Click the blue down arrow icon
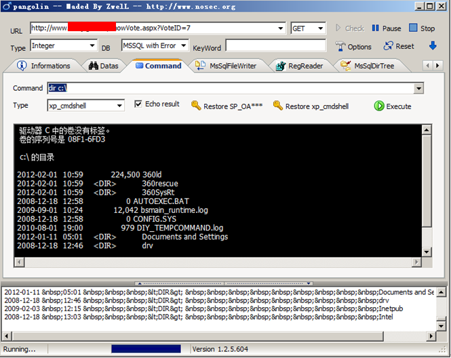Viewport: 451px width, 358px height. tap(433, 46)
